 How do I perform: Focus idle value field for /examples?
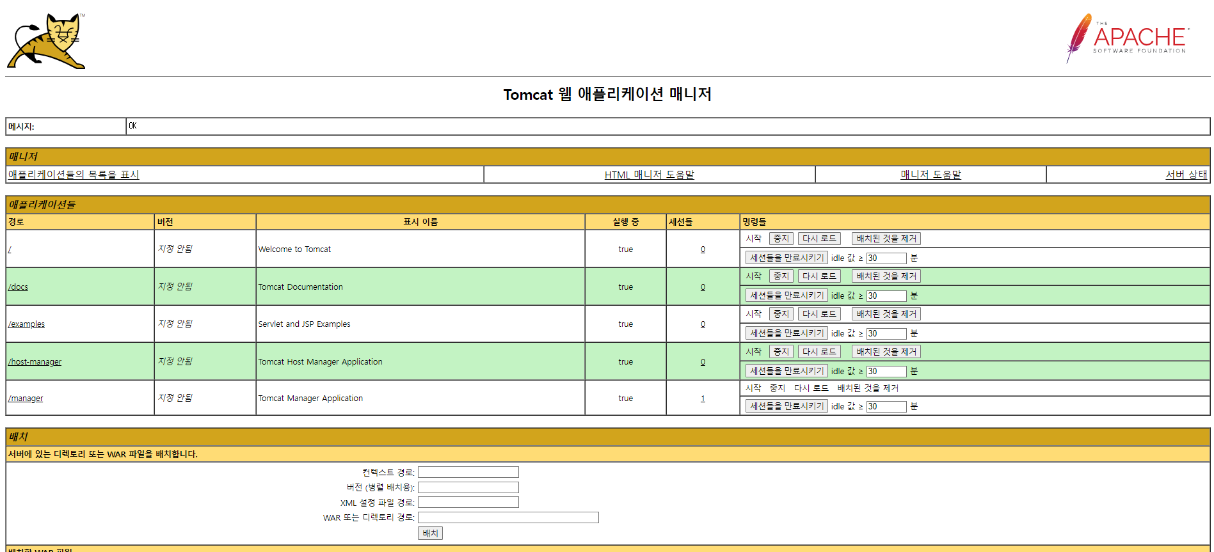pyautogui.click(x=886, y=334)
